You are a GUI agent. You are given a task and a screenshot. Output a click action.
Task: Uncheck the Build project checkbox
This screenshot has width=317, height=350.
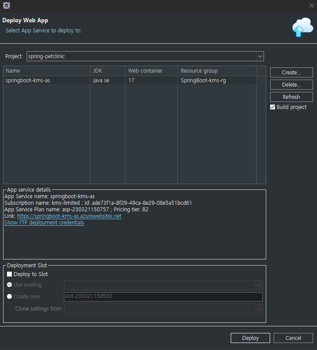(x=272, y=107)
